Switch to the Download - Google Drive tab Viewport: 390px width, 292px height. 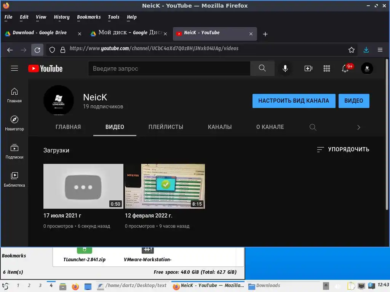(x=43, y=33)
